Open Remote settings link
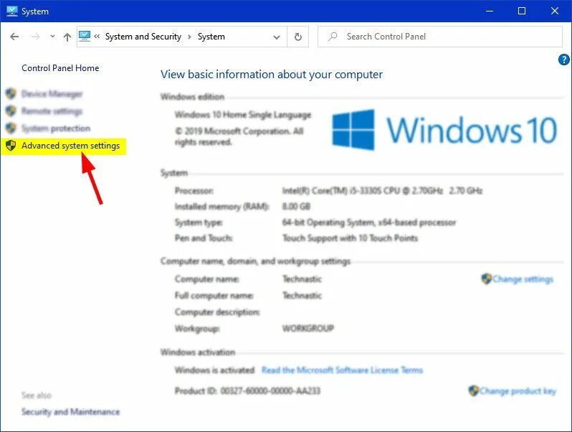This screenshot has height=432, width=572. (52, 111)
